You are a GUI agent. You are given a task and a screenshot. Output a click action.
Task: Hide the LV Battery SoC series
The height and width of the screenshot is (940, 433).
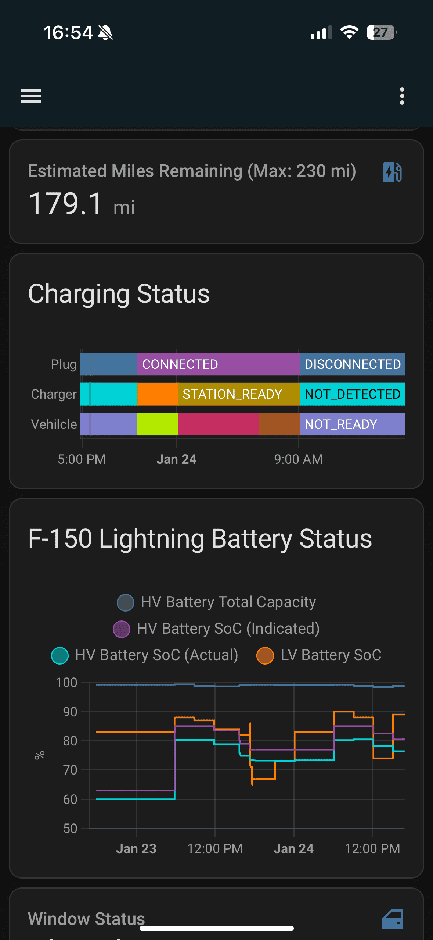(x=265, y=655)
